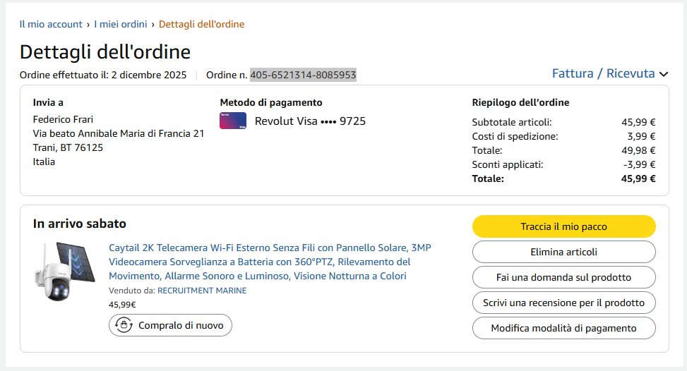Viewport: 687px width, 371px height.
Task: Select Fai una domanda sul prodotto
Action: coord(563,277)
